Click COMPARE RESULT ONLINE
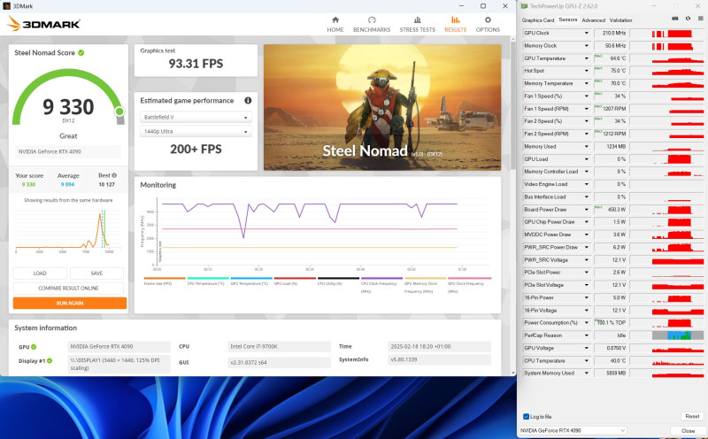 pyautogui.click(x=68, y=289)
